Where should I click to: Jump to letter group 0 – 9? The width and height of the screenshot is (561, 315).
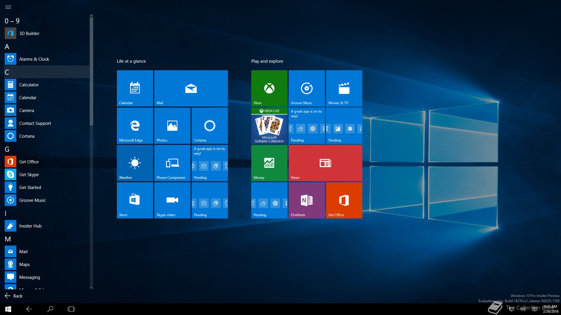[47, 21]
